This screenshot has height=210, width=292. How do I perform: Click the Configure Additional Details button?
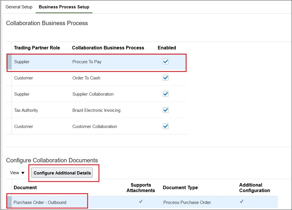point(62,172)
